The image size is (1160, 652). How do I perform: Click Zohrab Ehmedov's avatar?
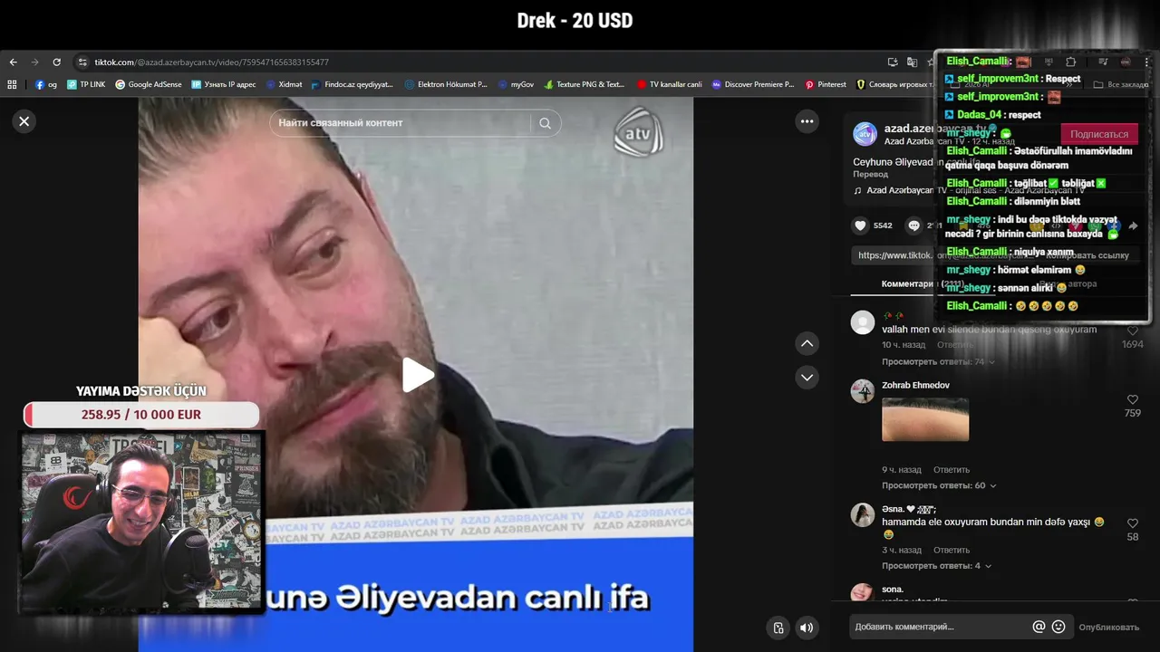coord(863,391)
